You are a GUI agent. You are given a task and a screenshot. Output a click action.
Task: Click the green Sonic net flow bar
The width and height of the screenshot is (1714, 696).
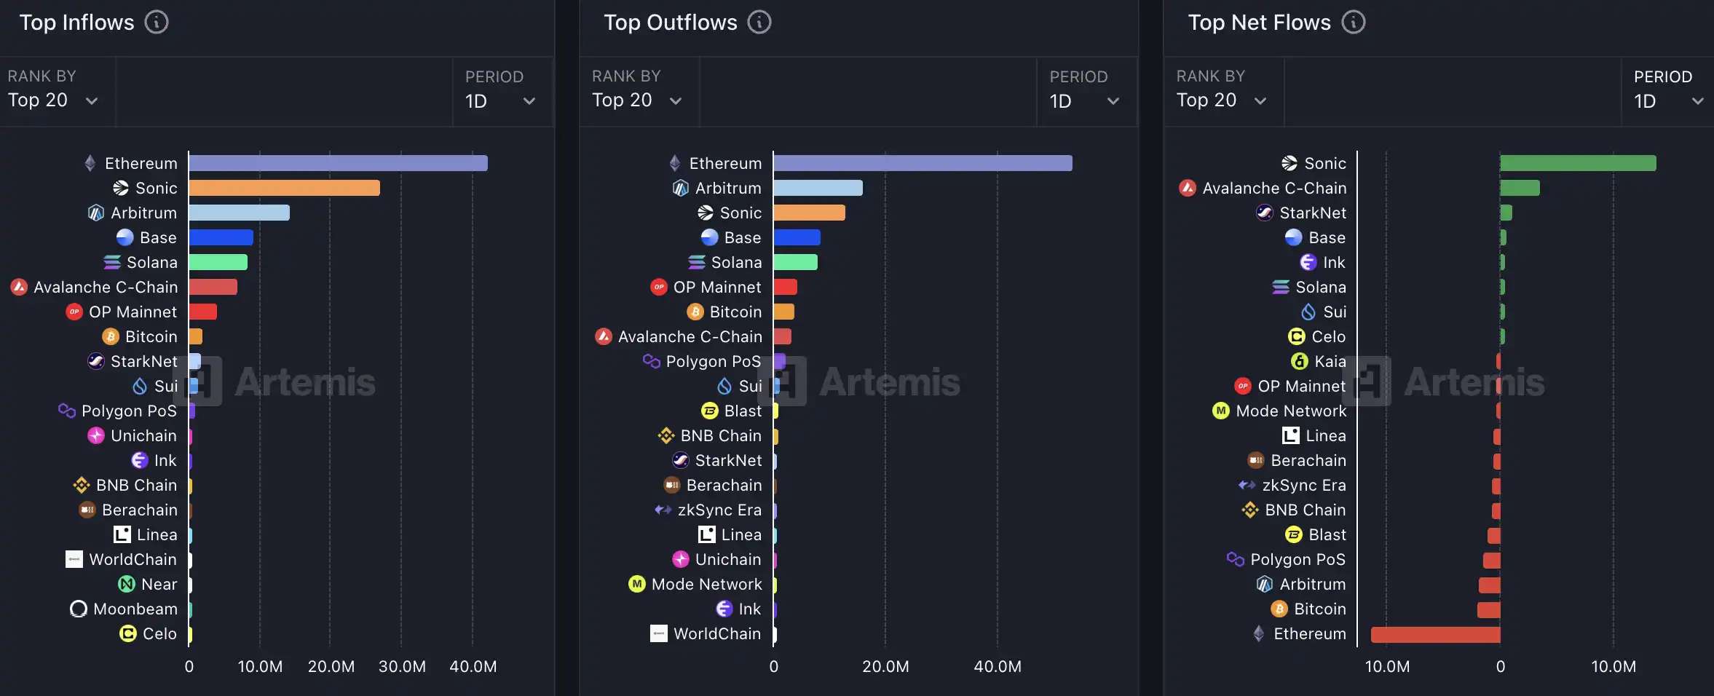1578,163
